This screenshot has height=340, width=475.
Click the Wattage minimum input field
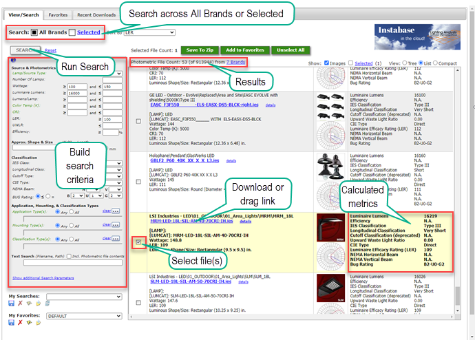[x=77, y=87]
